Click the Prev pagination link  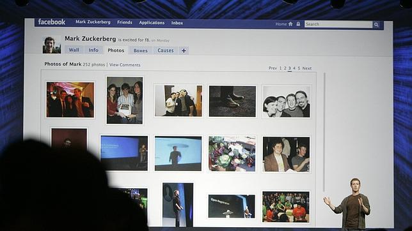click(273, 68)
